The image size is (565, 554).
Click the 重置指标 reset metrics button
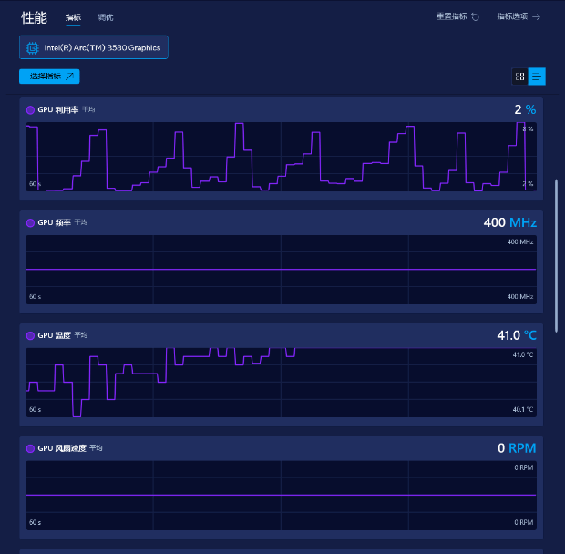tap(458, 16)
